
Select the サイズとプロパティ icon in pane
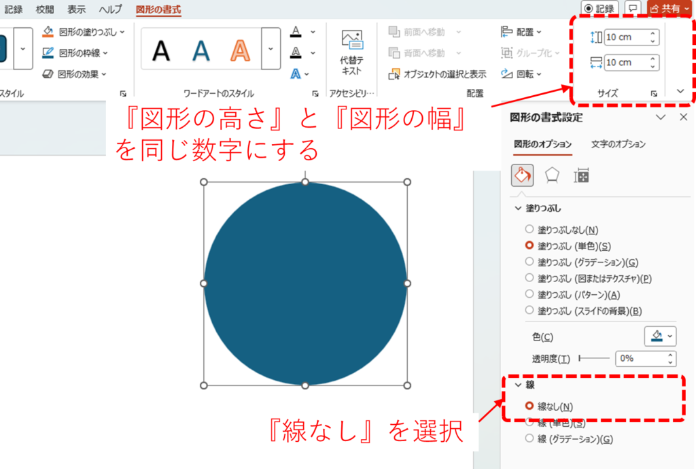(x=581, y=175)
